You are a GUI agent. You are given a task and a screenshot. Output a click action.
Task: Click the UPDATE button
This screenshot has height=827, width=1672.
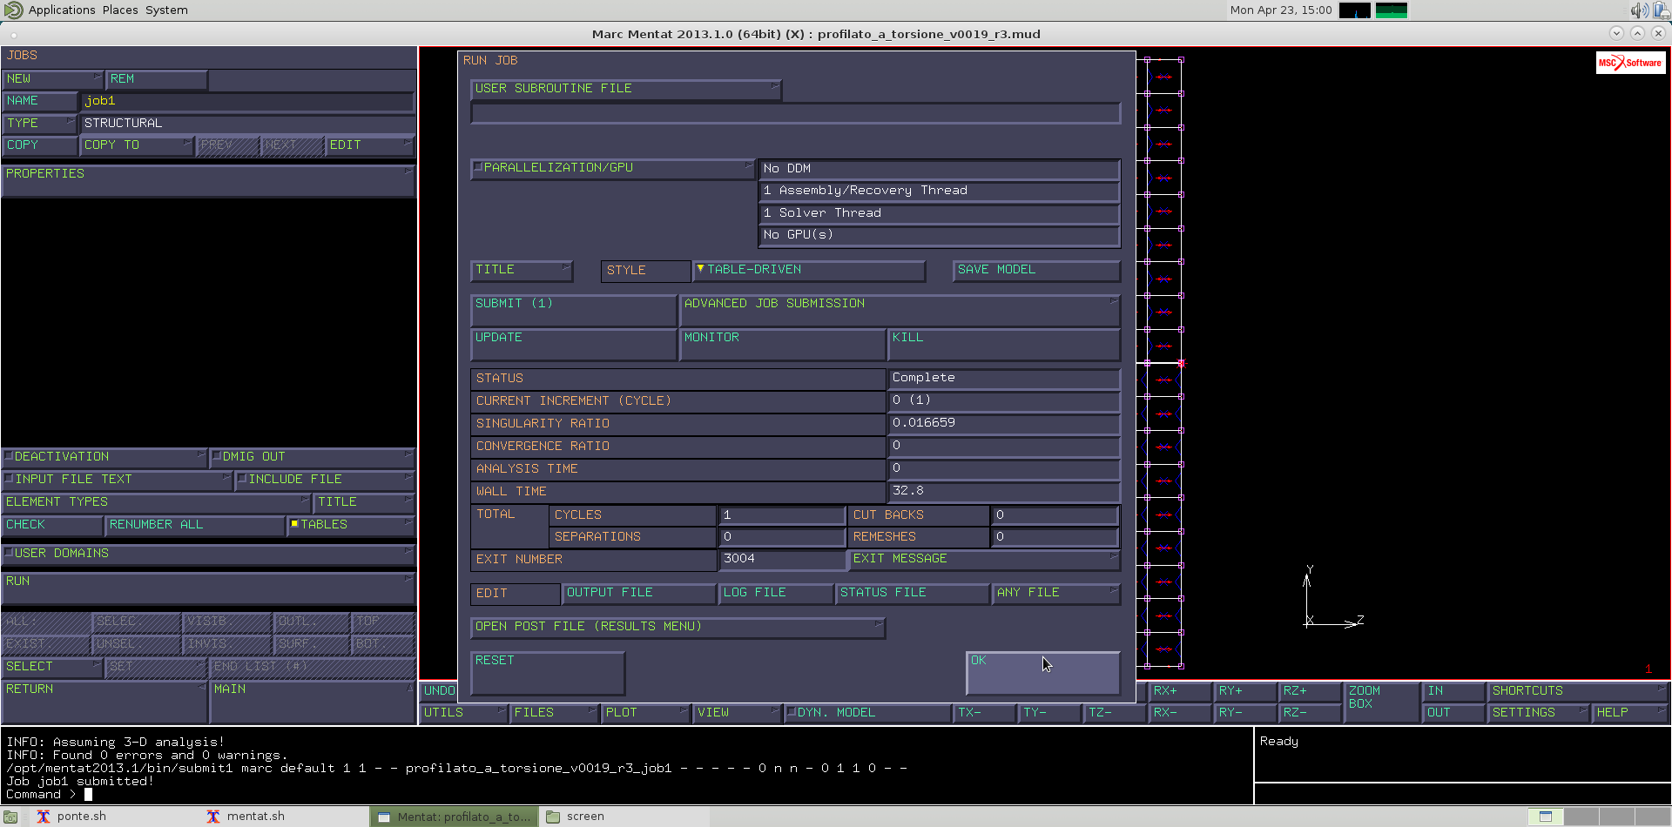(573, 344)
